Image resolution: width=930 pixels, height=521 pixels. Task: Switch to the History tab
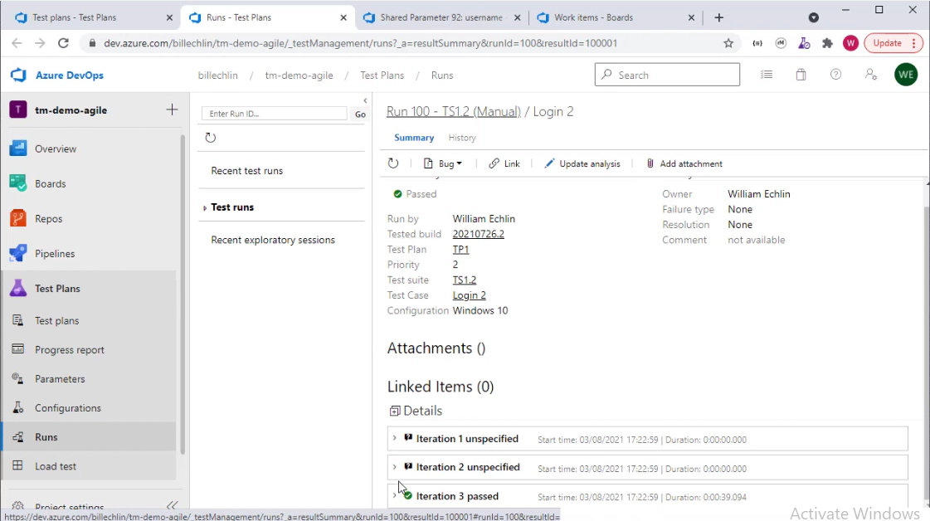(x=461, y=138)
